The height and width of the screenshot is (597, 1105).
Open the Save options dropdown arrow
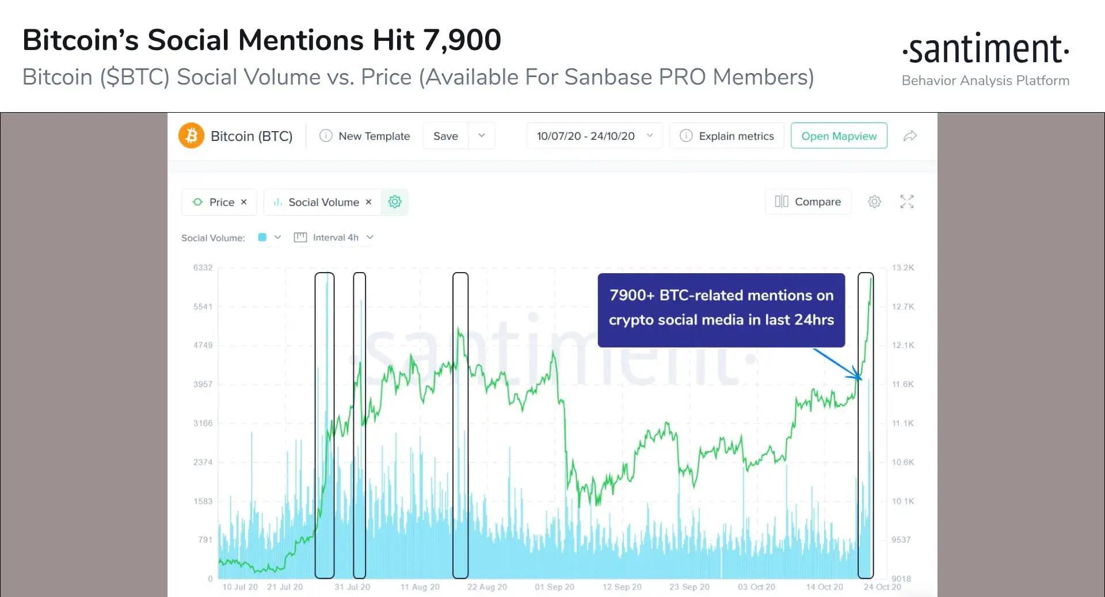(482, 136)
